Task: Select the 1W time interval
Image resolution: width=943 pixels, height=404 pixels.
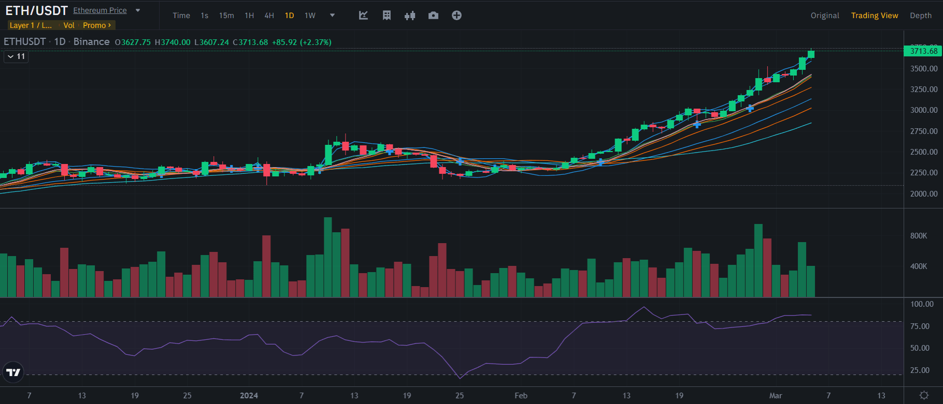Action: click(x=310, y=16)
